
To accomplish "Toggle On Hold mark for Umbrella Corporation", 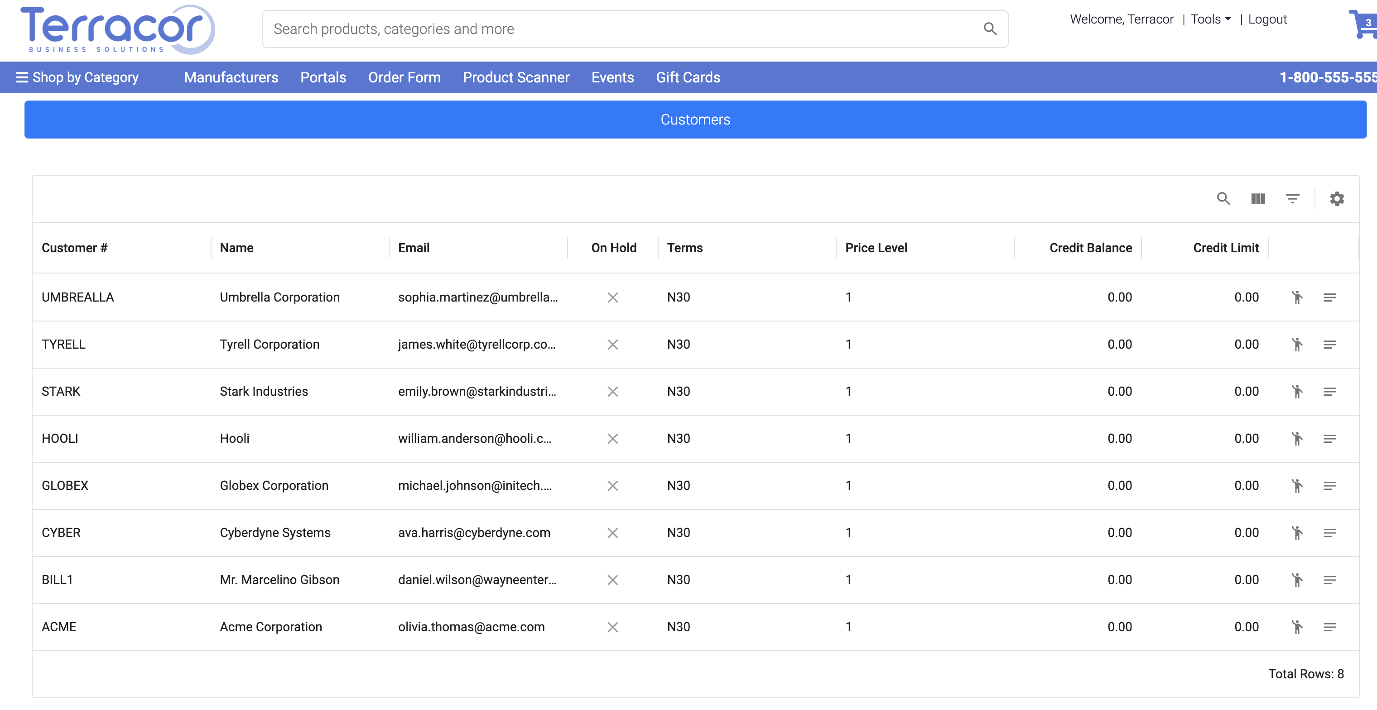I will (612, 297).
